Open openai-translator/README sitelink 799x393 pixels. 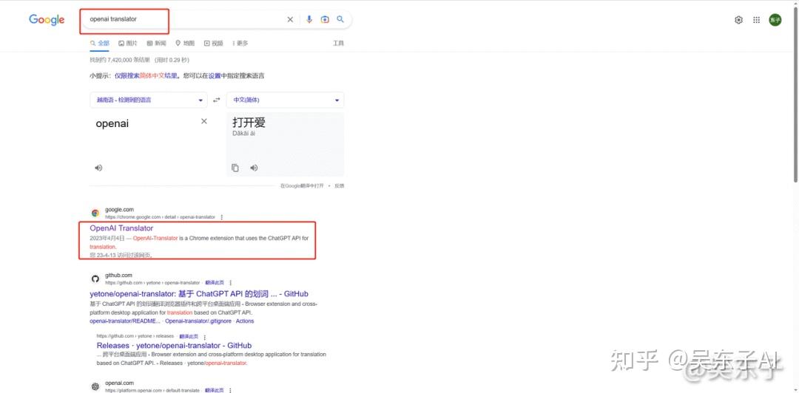[x=125, y=321]
